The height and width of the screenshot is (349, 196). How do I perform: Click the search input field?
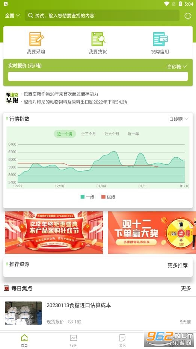pyautogui.click(x=102, y=15)
